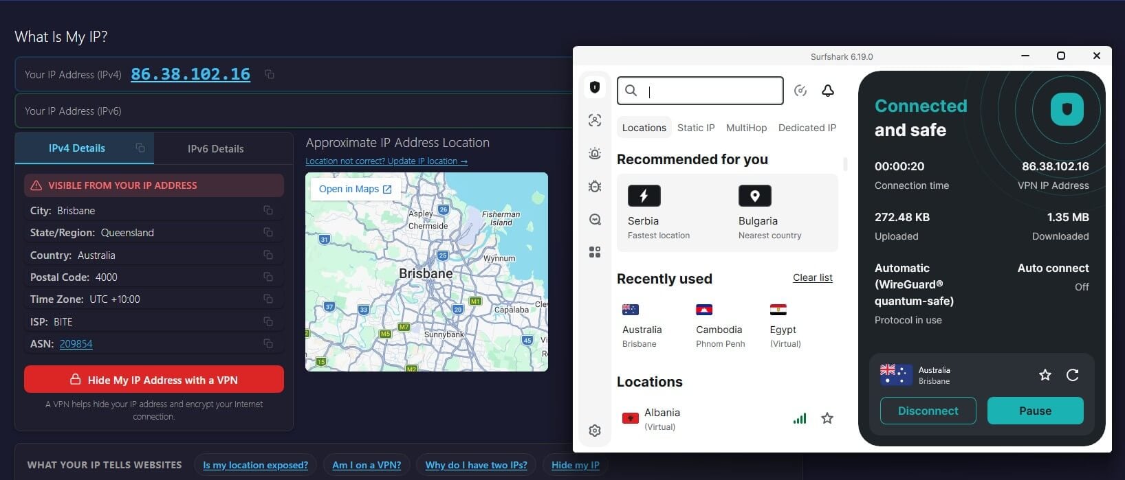
Task: Switch to the Static IP tab
Action: tap(696, 128)
